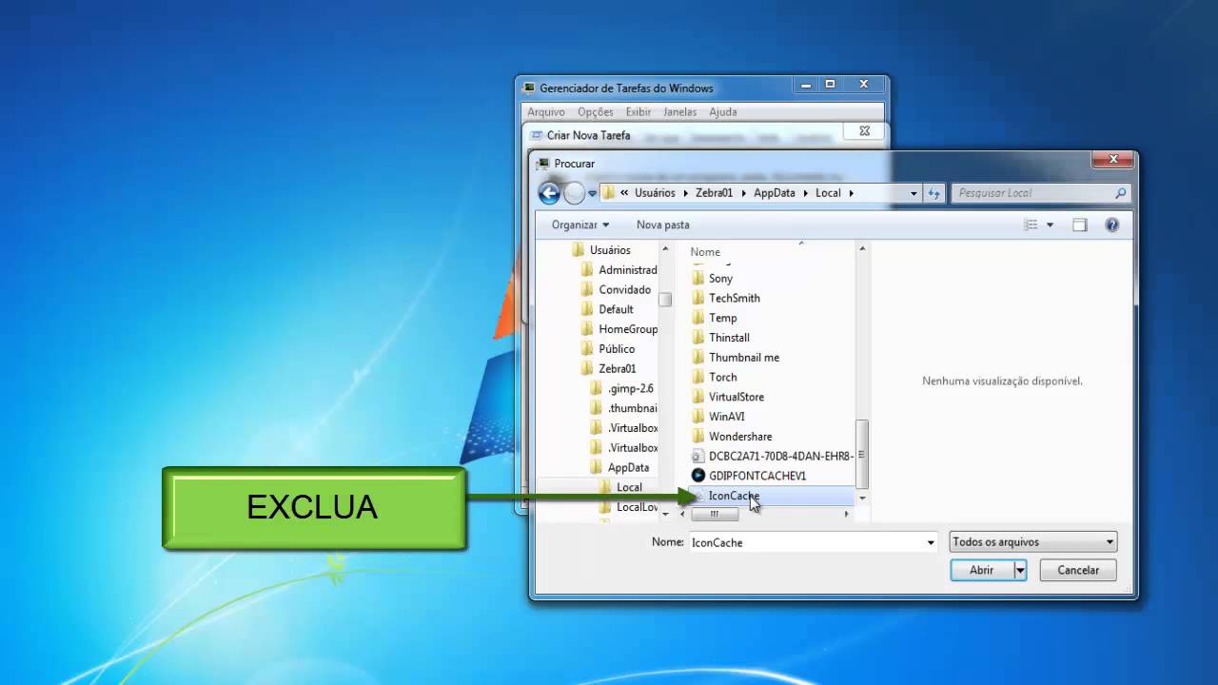The height and width of the screenshot is (685, 1218).
Task: Click the Nova pasta button
Action: coord(662,225)
